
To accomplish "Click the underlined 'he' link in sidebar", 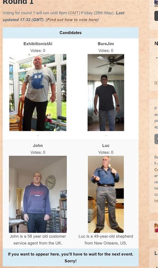I will 156,201.
